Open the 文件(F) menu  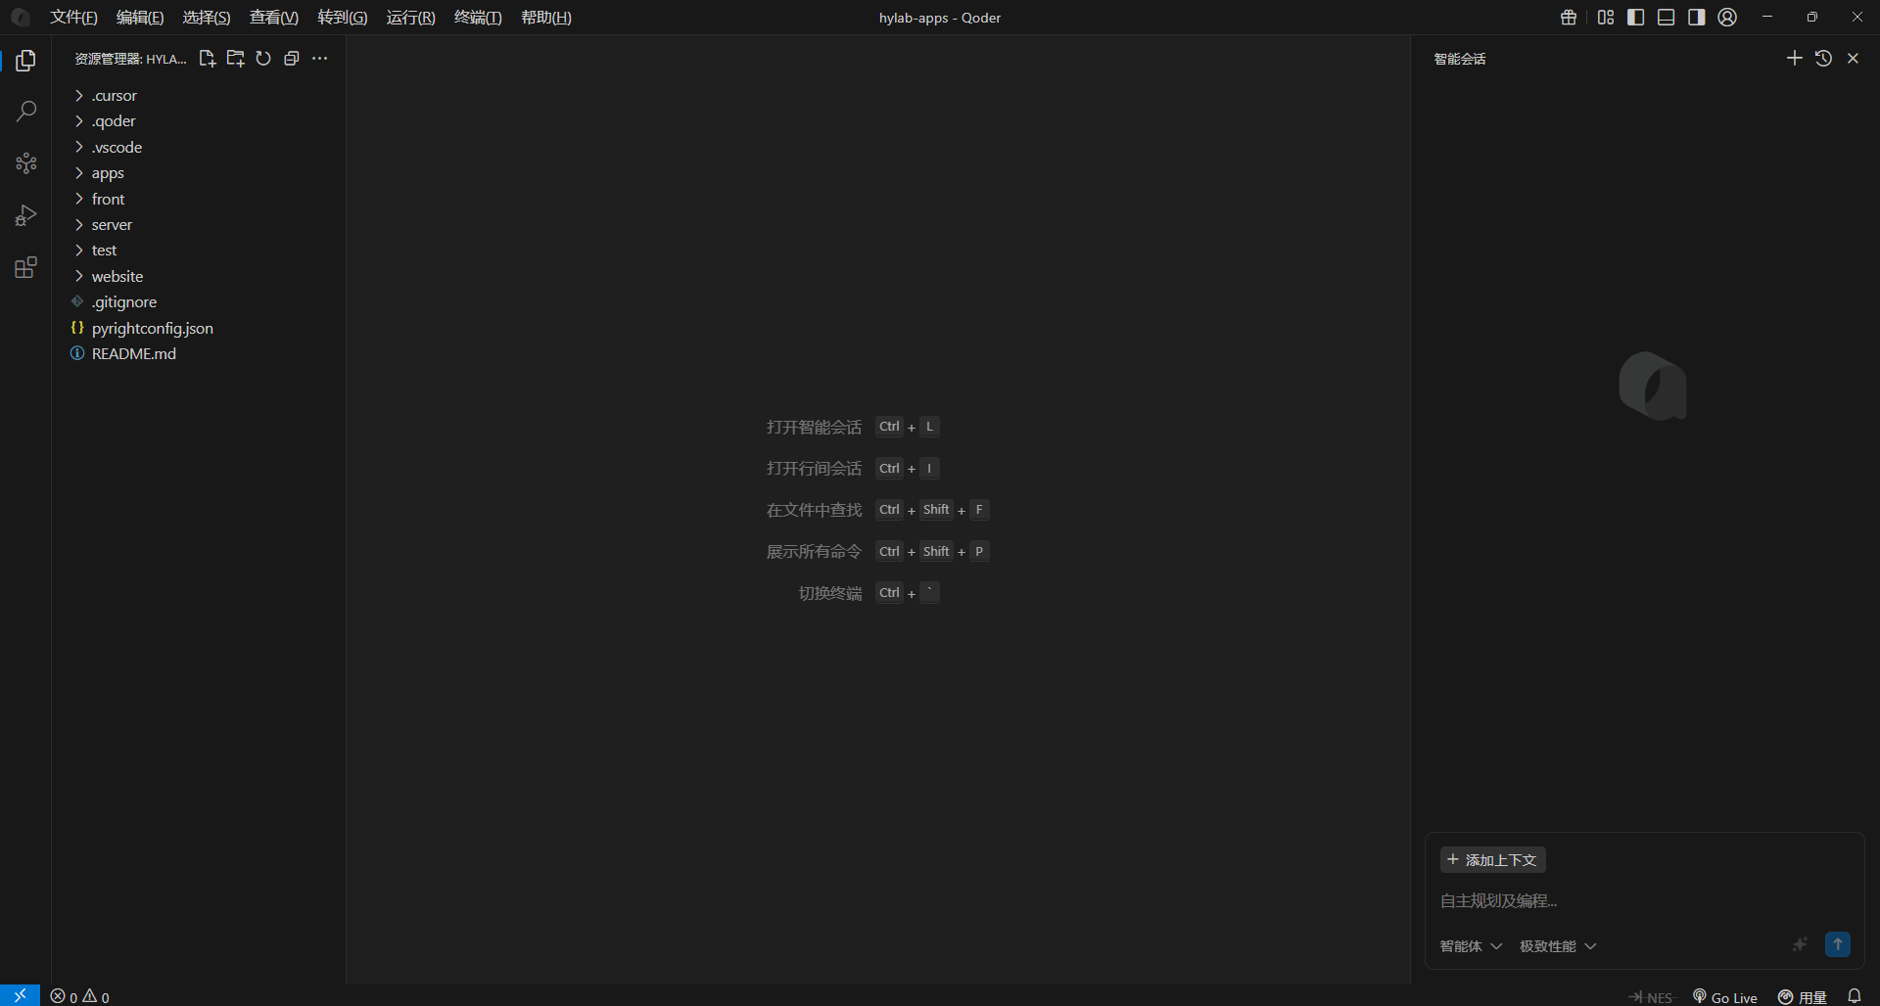[x=73, y=17]
